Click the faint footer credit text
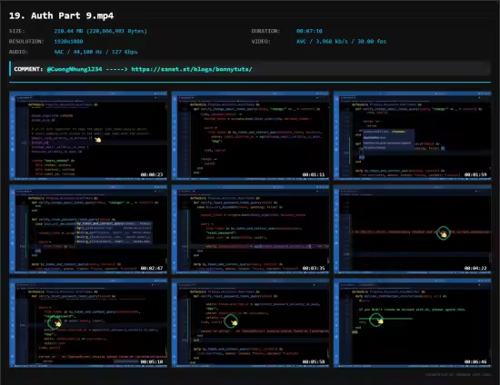The image size is (500, 385). pos(458,374)
